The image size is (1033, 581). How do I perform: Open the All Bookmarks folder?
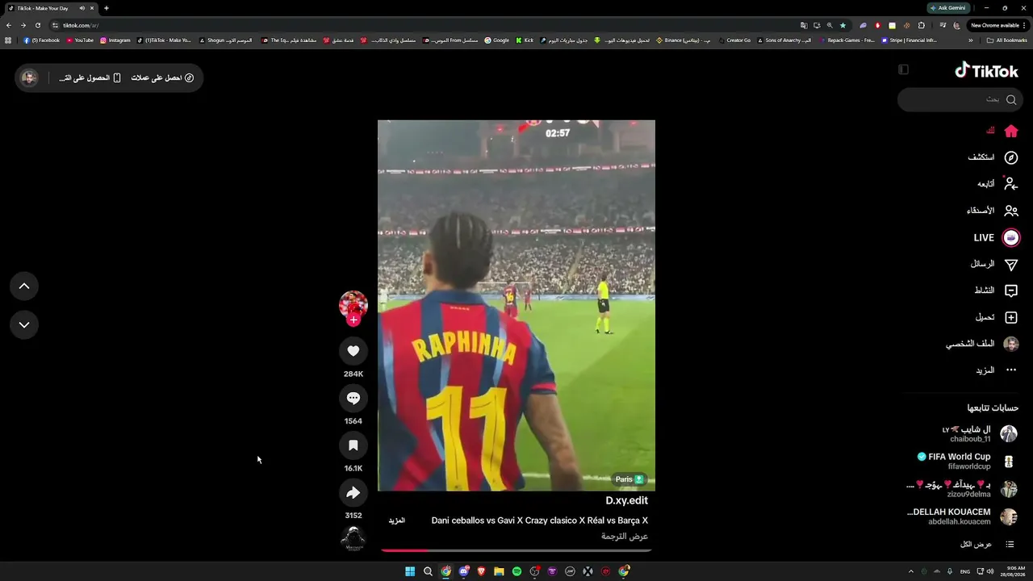point(1007,40)
